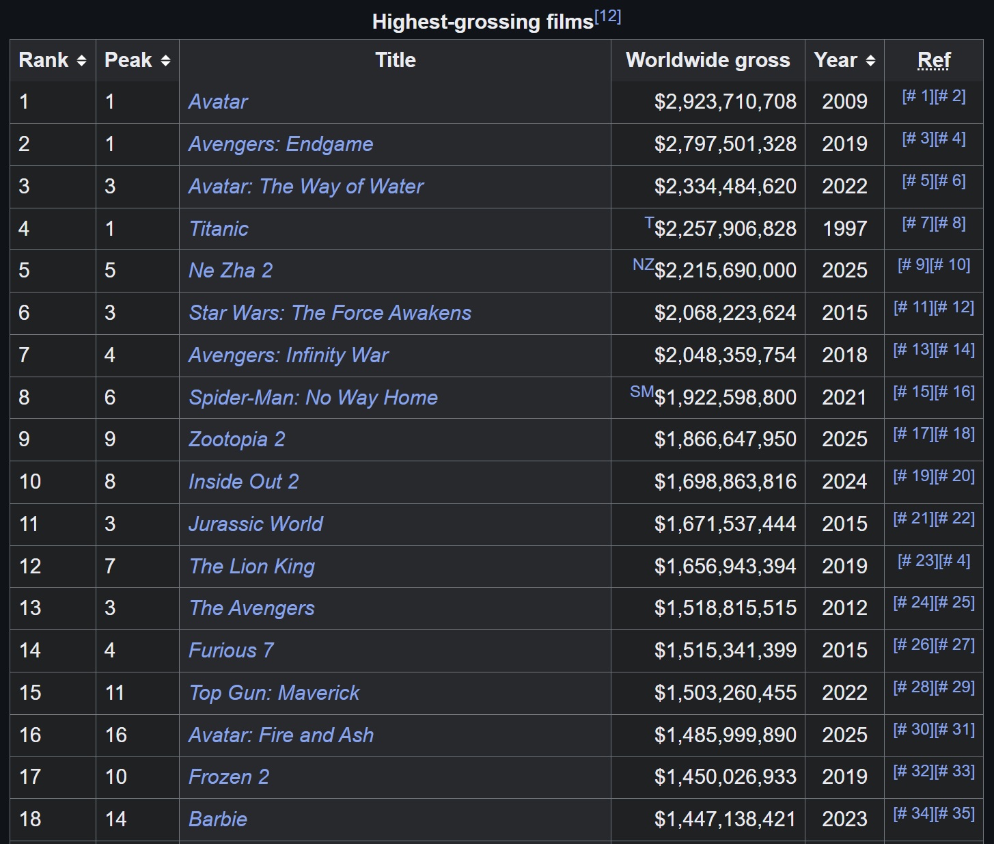Open The Avengers film link
The height and width of the screenshot is (844, 994).
pyautogui.click(x=251, y=608)
